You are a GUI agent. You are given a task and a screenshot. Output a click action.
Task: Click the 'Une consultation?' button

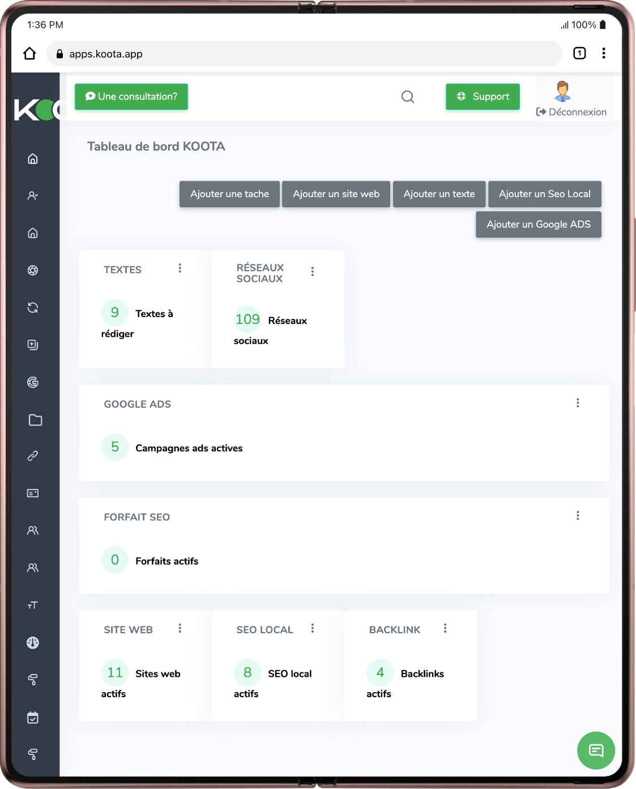point(131,97)
